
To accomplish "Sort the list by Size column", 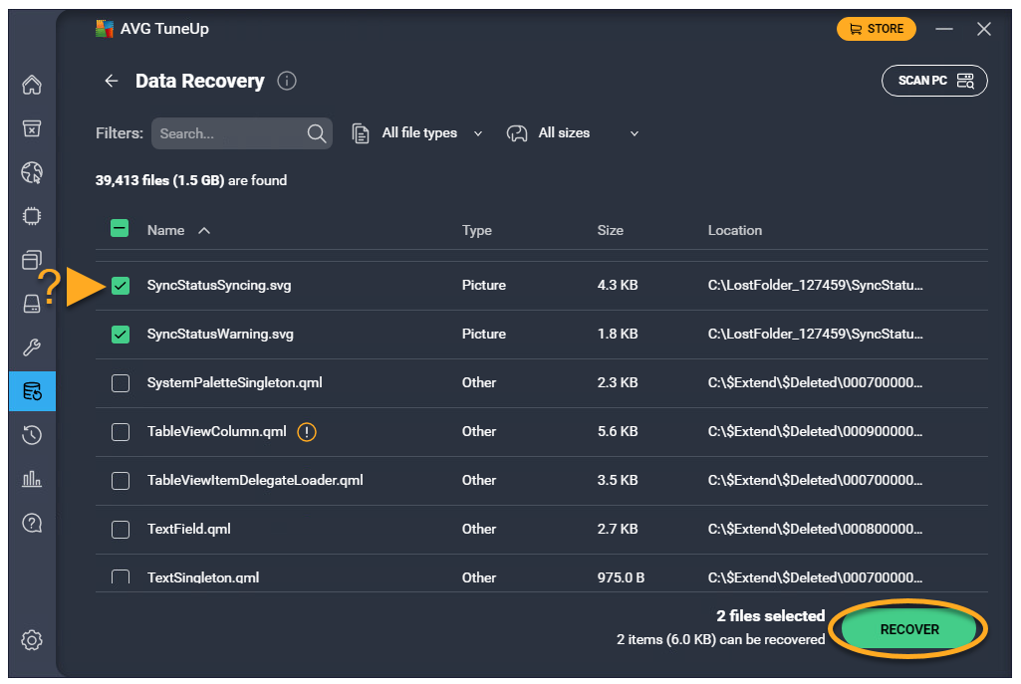I will (610, 230).
